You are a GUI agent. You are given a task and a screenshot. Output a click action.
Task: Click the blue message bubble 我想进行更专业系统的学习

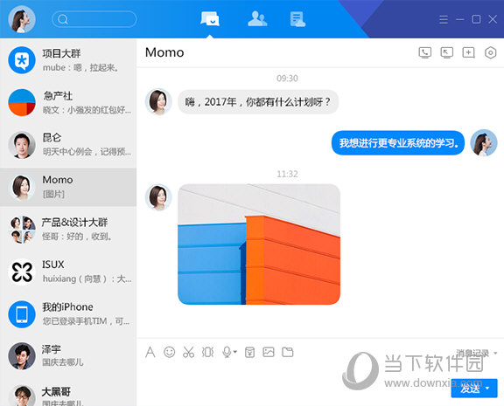click(x=398, y=142)
